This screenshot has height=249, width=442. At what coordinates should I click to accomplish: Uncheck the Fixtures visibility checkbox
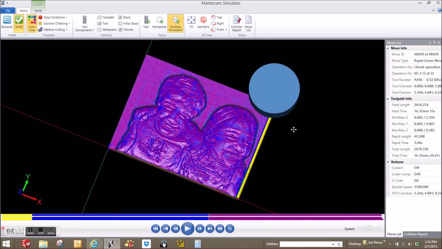coord(120,30)
